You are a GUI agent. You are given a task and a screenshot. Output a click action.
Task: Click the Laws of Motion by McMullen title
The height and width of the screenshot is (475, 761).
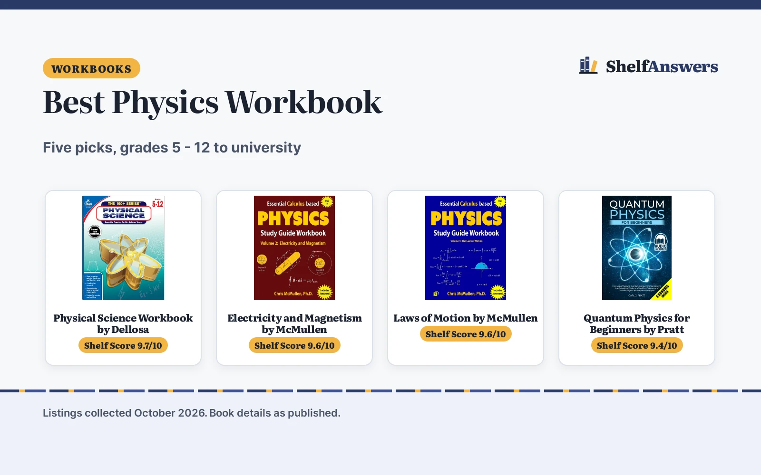click(466, 318)
